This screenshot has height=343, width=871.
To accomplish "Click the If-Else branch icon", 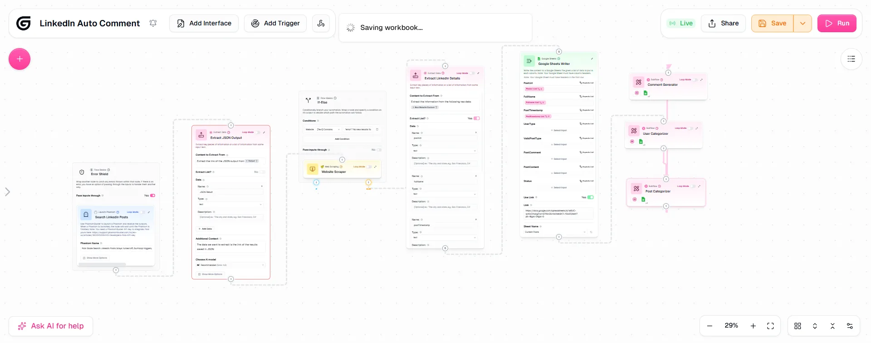I will click(x=308, y=100).
